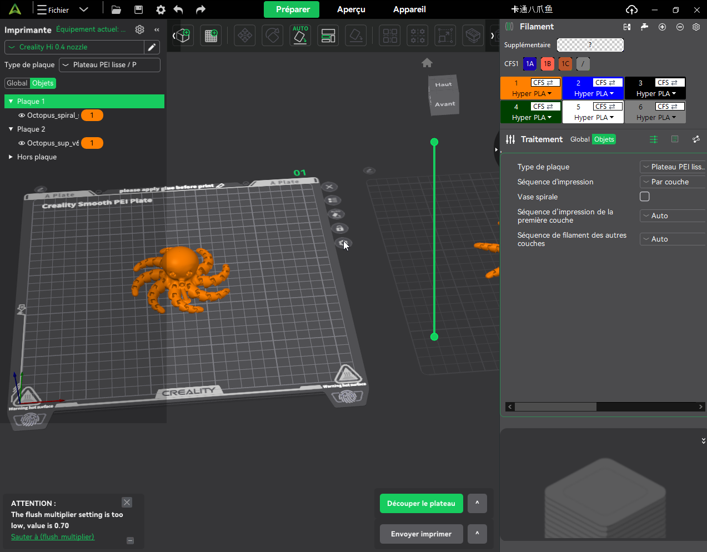Open project folder icon in title bar
Image resolution: width=707 pixels, height=552 pixels.
click(116, 9)
